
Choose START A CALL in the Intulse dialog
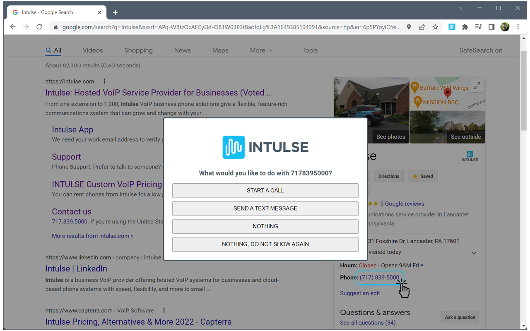265,190
